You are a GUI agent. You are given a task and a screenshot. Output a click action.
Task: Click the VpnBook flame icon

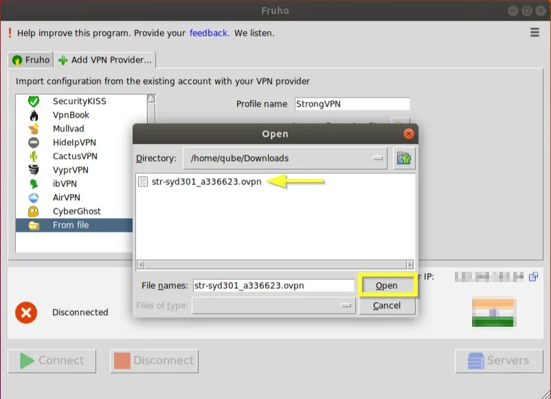[x=34, y=115]
